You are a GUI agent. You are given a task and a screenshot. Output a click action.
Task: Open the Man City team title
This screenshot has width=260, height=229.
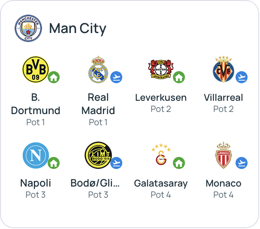click(78, 29)
